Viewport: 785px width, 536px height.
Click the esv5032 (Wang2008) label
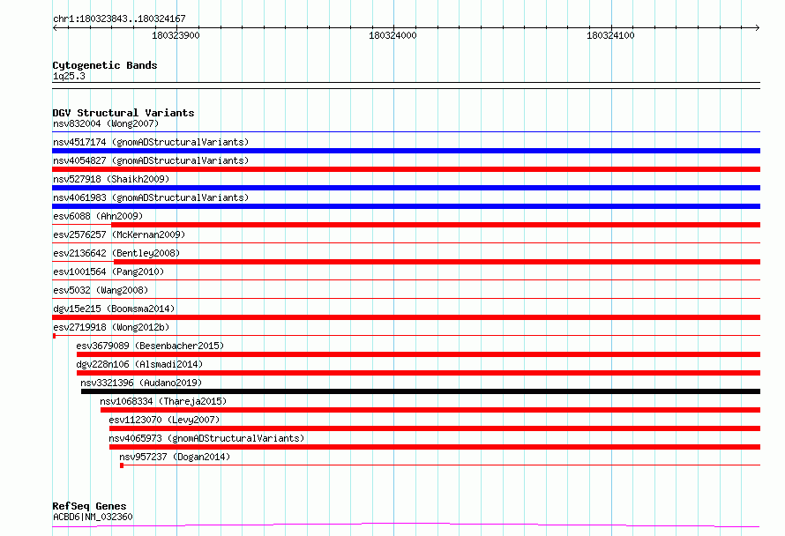101,290
